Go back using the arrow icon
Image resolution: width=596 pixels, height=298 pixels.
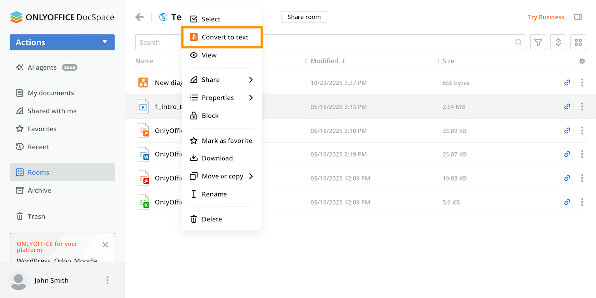tap(140, 17)
